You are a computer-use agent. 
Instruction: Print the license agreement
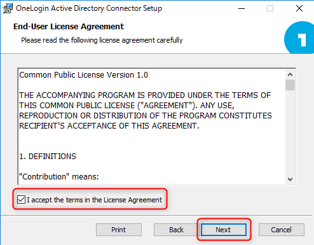(119, 230)
